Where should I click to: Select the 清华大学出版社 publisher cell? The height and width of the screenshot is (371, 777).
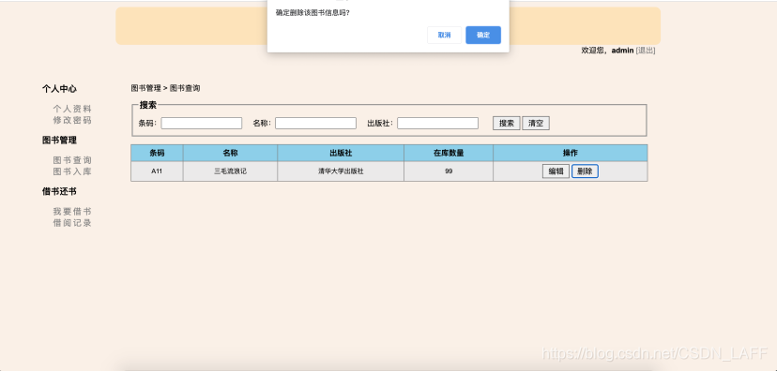341,171
